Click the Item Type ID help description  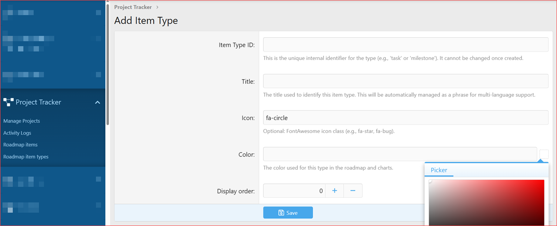coord(393,58)
